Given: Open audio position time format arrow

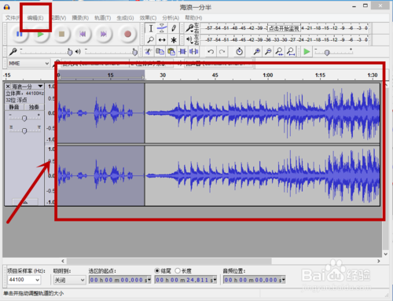Looking at the screenshot, I should pyautogui.click(x=283, y=280).
